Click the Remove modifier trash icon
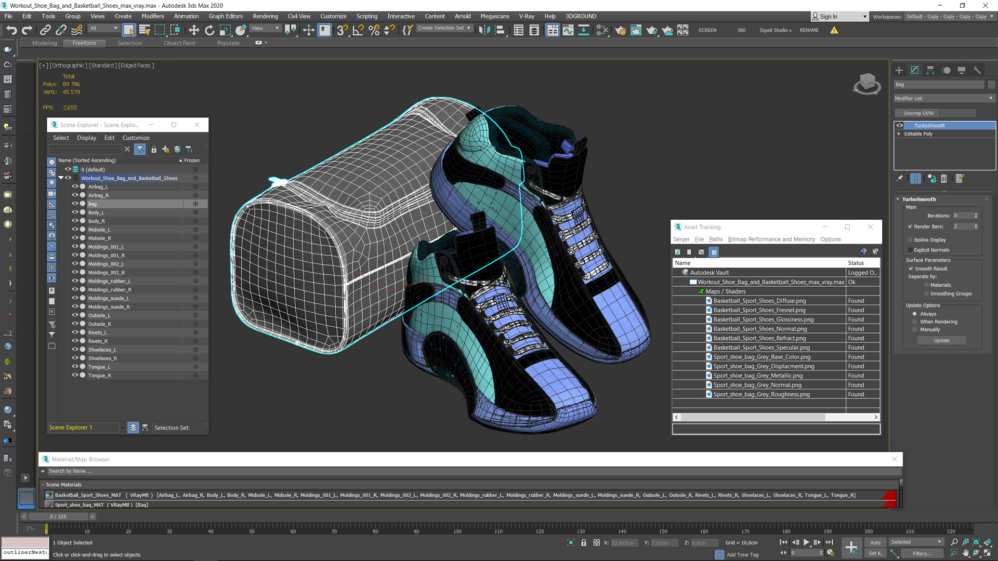This screenshot has height=561, width=998. coord(944,179)
